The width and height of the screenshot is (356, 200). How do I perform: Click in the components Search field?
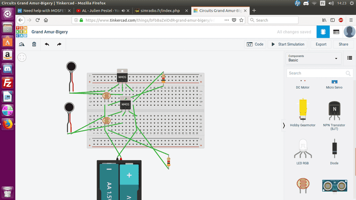pyautogui.click(x=316, y=73)
